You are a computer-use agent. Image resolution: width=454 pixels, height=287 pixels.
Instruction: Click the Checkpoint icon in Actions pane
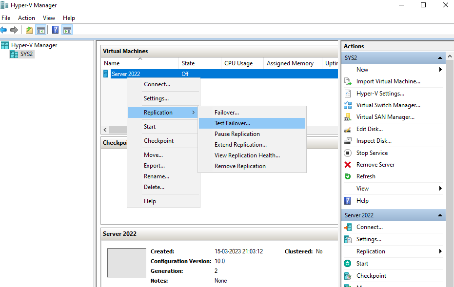point(348,276)
